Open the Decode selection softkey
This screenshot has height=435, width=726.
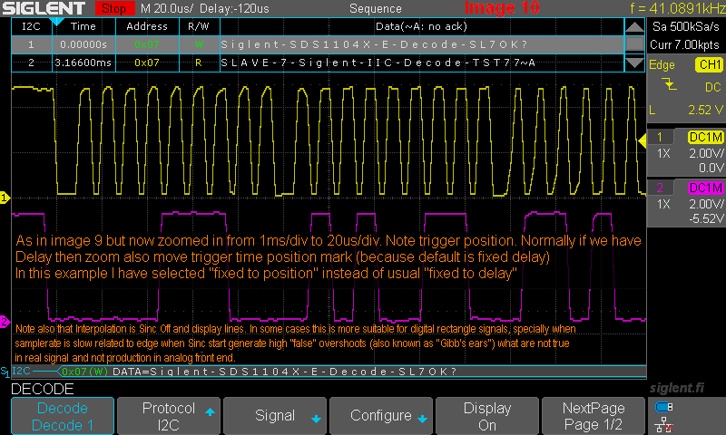click(63, 416)
